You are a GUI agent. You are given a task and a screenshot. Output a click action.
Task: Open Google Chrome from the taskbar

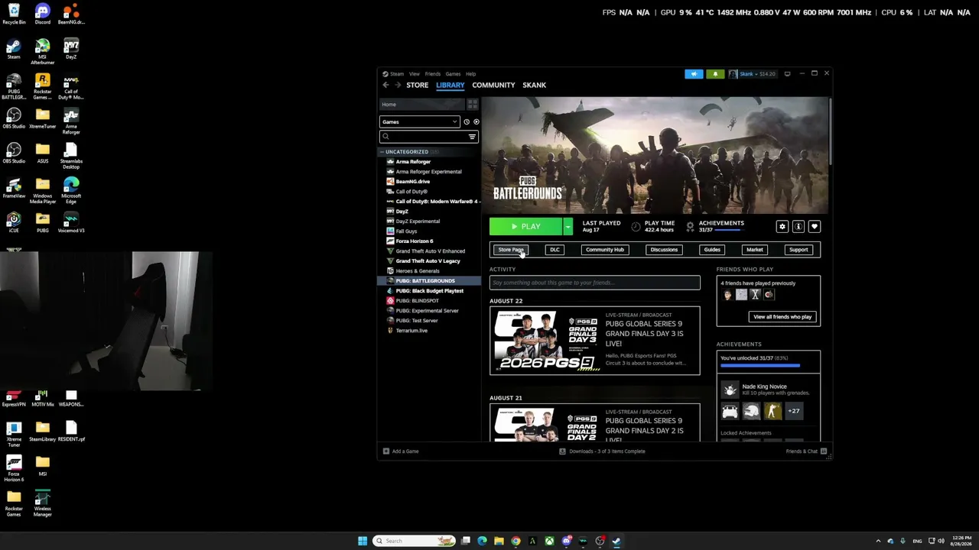pos(516,541)
